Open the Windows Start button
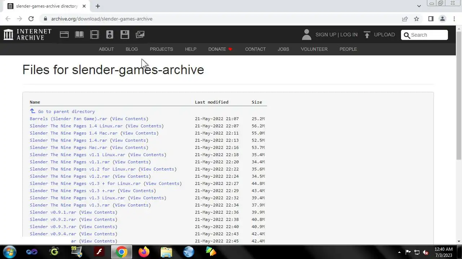The image size is (462, 259). [x=9, y=252]
